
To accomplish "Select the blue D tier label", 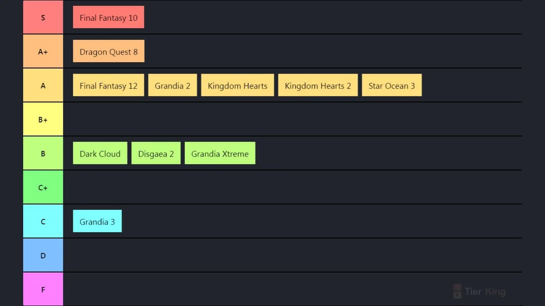I will 43,255.
